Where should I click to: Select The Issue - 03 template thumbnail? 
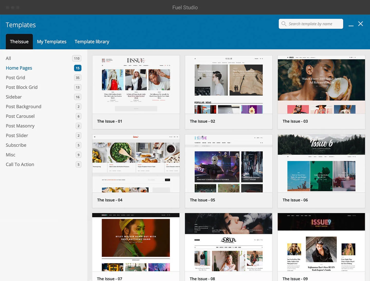[x=321, y=85]
